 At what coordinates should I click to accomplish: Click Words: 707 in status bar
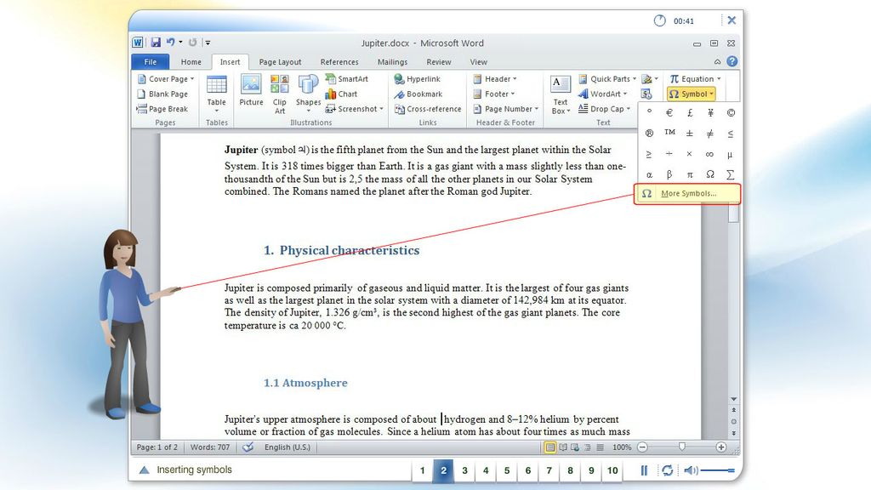coord(210,447)
